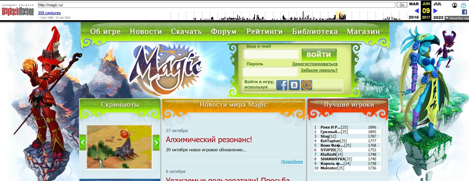
Task: Log in using VKontakte icon
Action: (294, 85)
